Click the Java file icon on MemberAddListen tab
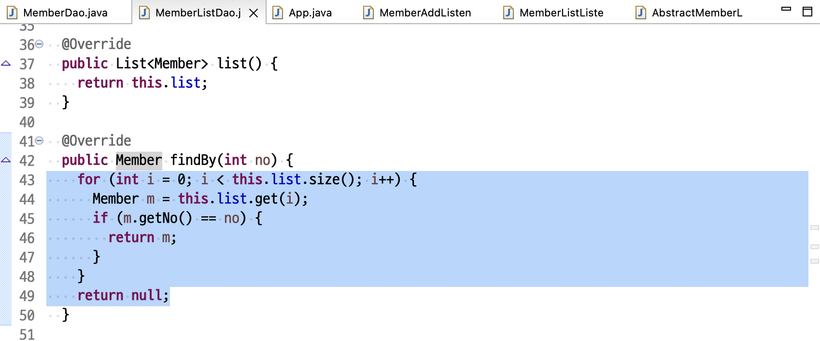The width and height of the screenshot is (820, 341). point(368,13)
